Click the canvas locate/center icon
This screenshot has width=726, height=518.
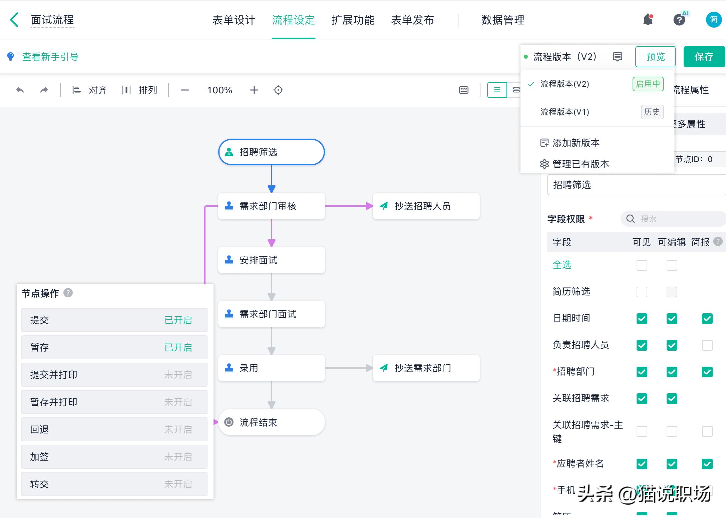[x=278, y=90]
